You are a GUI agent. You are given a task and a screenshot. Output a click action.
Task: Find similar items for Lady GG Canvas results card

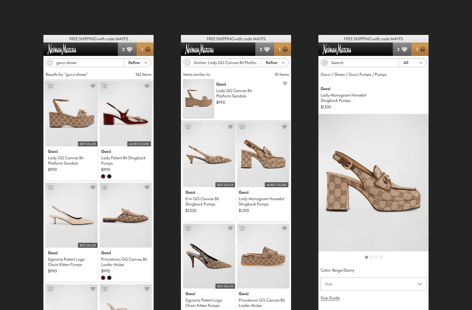[51, 86]
